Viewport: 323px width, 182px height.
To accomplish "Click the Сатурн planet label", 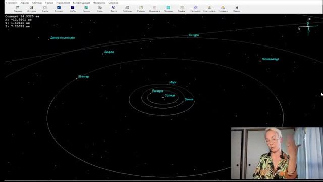I will point(194,35).
